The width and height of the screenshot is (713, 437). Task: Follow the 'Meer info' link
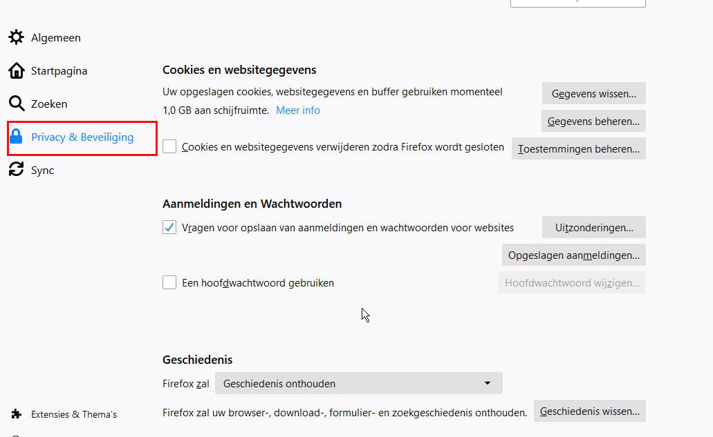(x=298, y=110)
